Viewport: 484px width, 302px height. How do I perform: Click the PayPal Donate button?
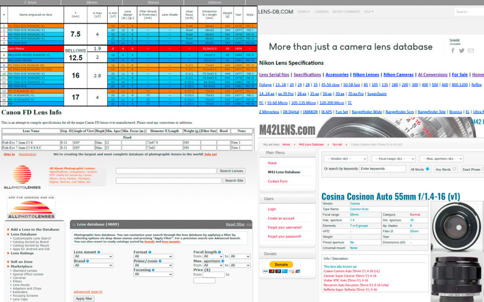point(281,264)
